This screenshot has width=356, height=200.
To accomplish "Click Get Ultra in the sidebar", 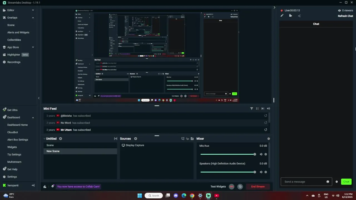I will pyautogui.click(x=12, y=110).
